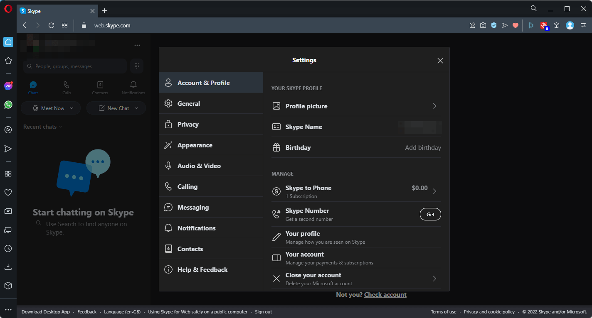Go back to previous page

pos(25,25)
